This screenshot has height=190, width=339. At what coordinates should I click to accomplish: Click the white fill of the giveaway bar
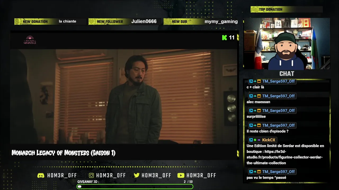click(x=79, y=187)
